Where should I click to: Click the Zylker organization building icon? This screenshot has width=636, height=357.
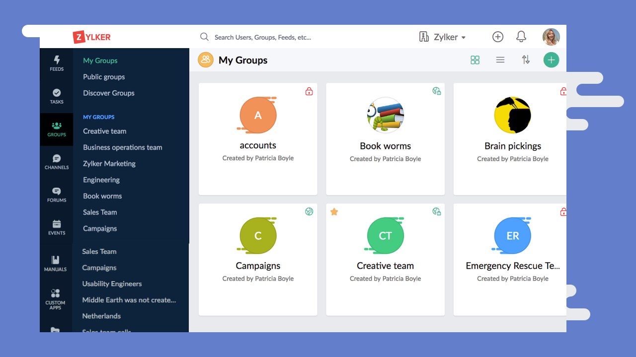pos(424,37)
